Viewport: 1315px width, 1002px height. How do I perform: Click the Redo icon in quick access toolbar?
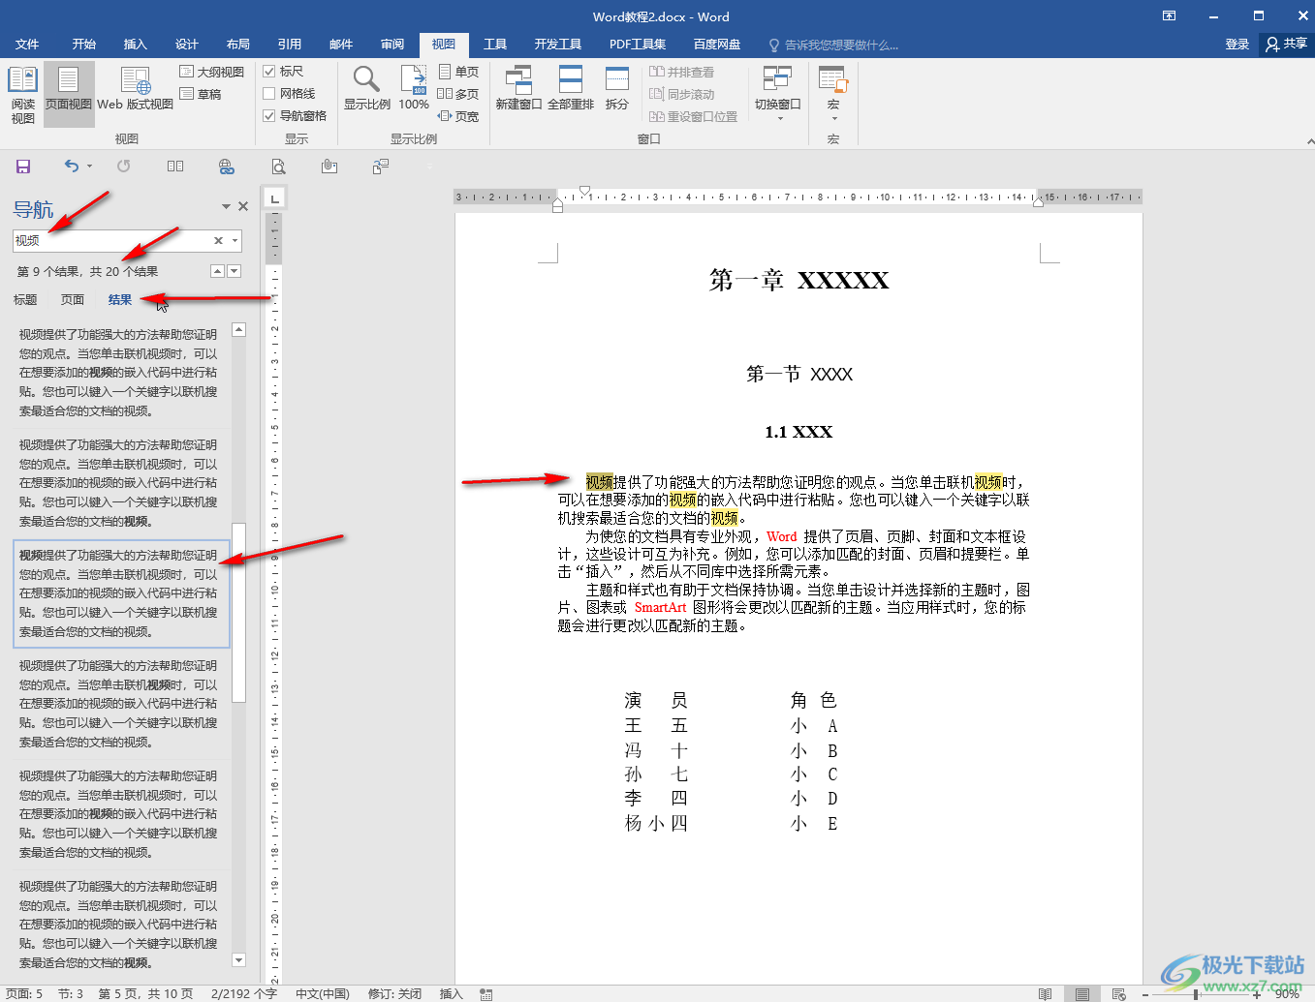coord(124,167)
